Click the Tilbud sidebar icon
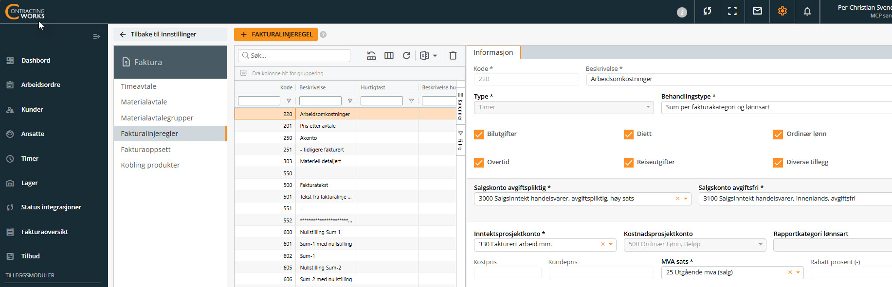The width and height of the screenshot is (892, 287). pyautogui.click(x=10, y=256)
